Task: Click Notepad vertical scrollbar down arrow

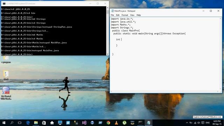Action: pos(220,89)
